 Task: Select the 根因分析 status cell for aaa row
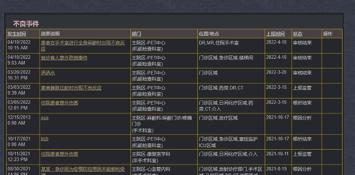[x=302, y=118]
